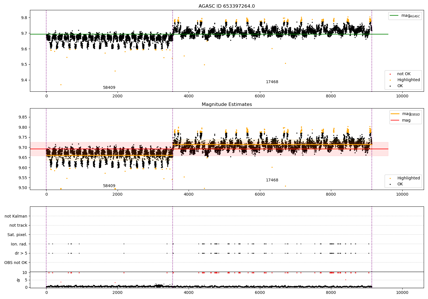Click red line swatch beside 'mag' legend entry
The image size is (428, 299).
(x=395, y=120)
